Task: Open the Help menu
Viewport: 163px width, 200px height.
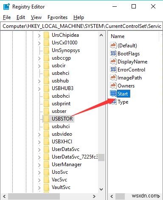Action: click(79, 17)
